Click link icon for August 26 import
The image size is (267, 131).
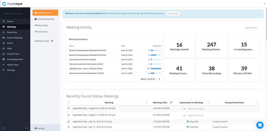point(184,109)
